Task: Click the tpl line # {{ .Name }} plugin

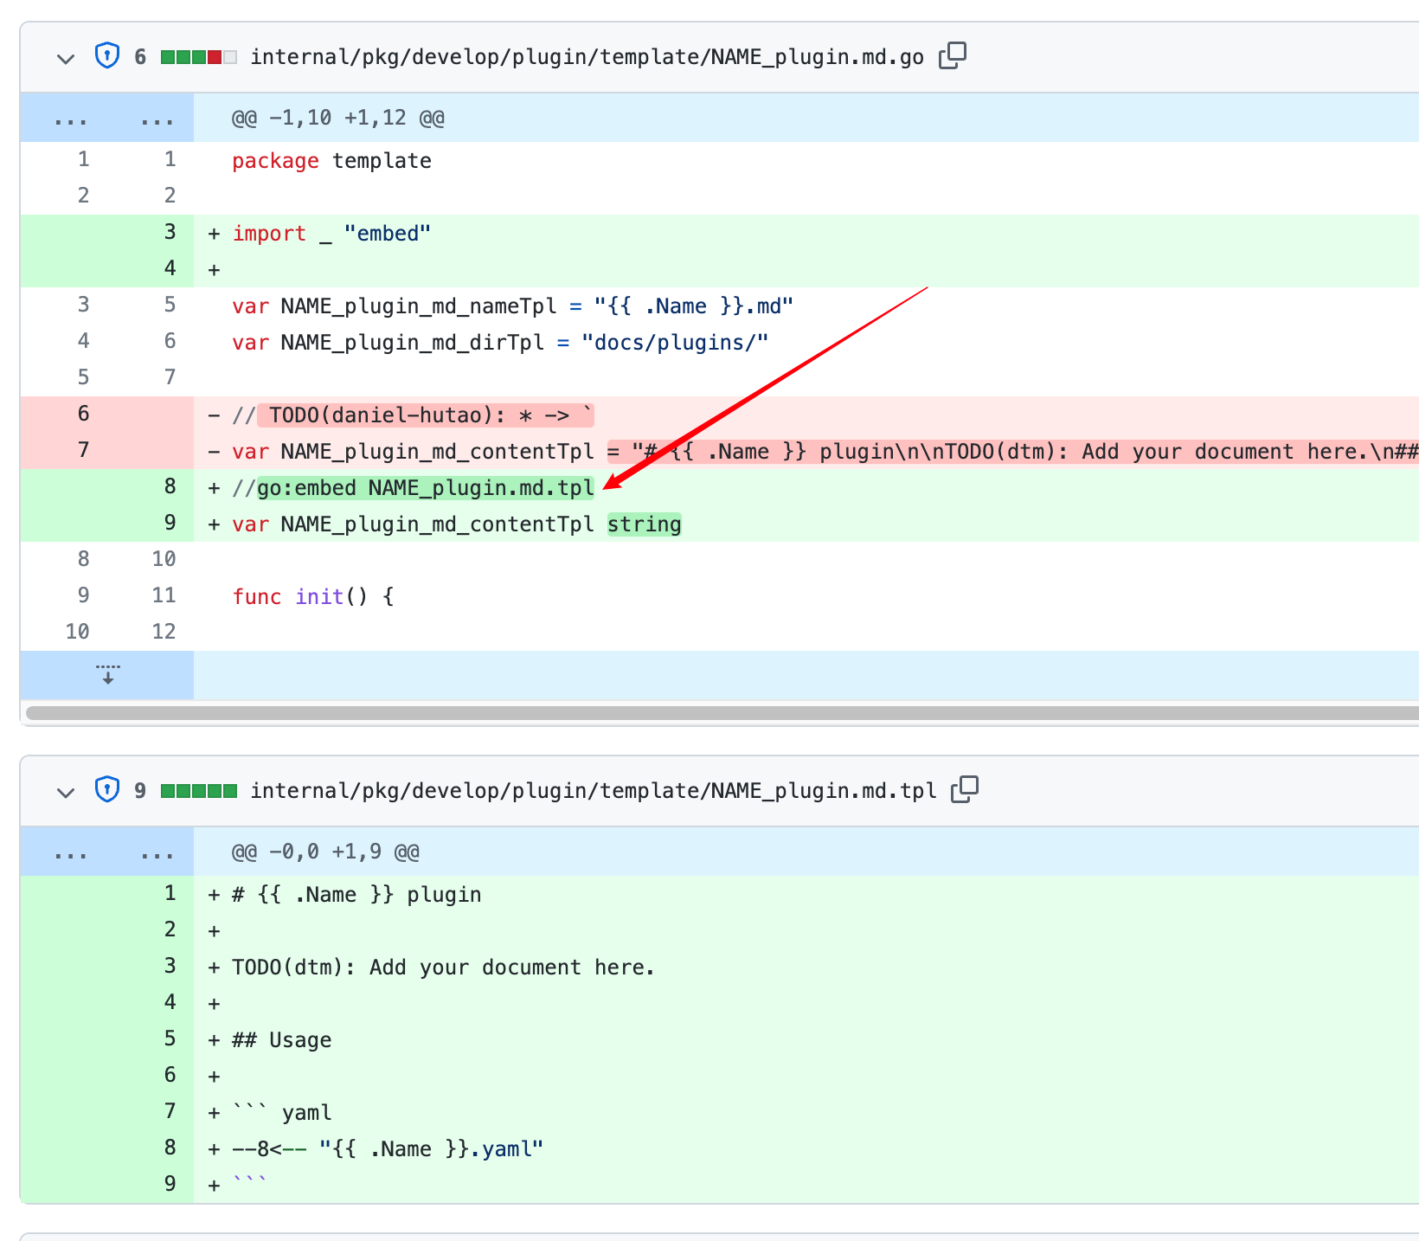Action: pos(356,895)
